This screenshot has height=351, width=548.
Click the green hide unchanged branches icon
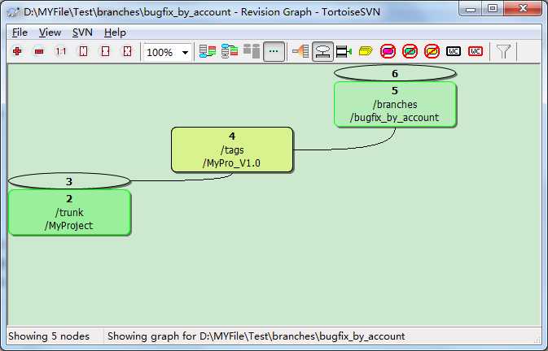click(410, 51)
